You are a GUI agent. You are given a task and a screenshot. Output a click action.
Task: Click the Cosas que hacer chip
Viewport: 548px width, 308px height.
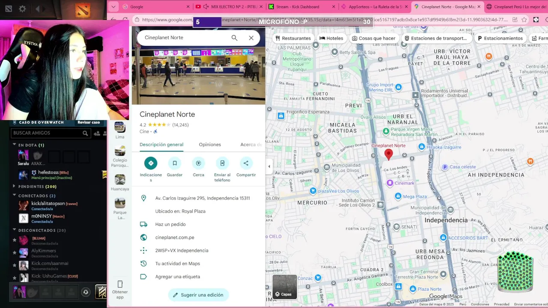coord(374,38)
